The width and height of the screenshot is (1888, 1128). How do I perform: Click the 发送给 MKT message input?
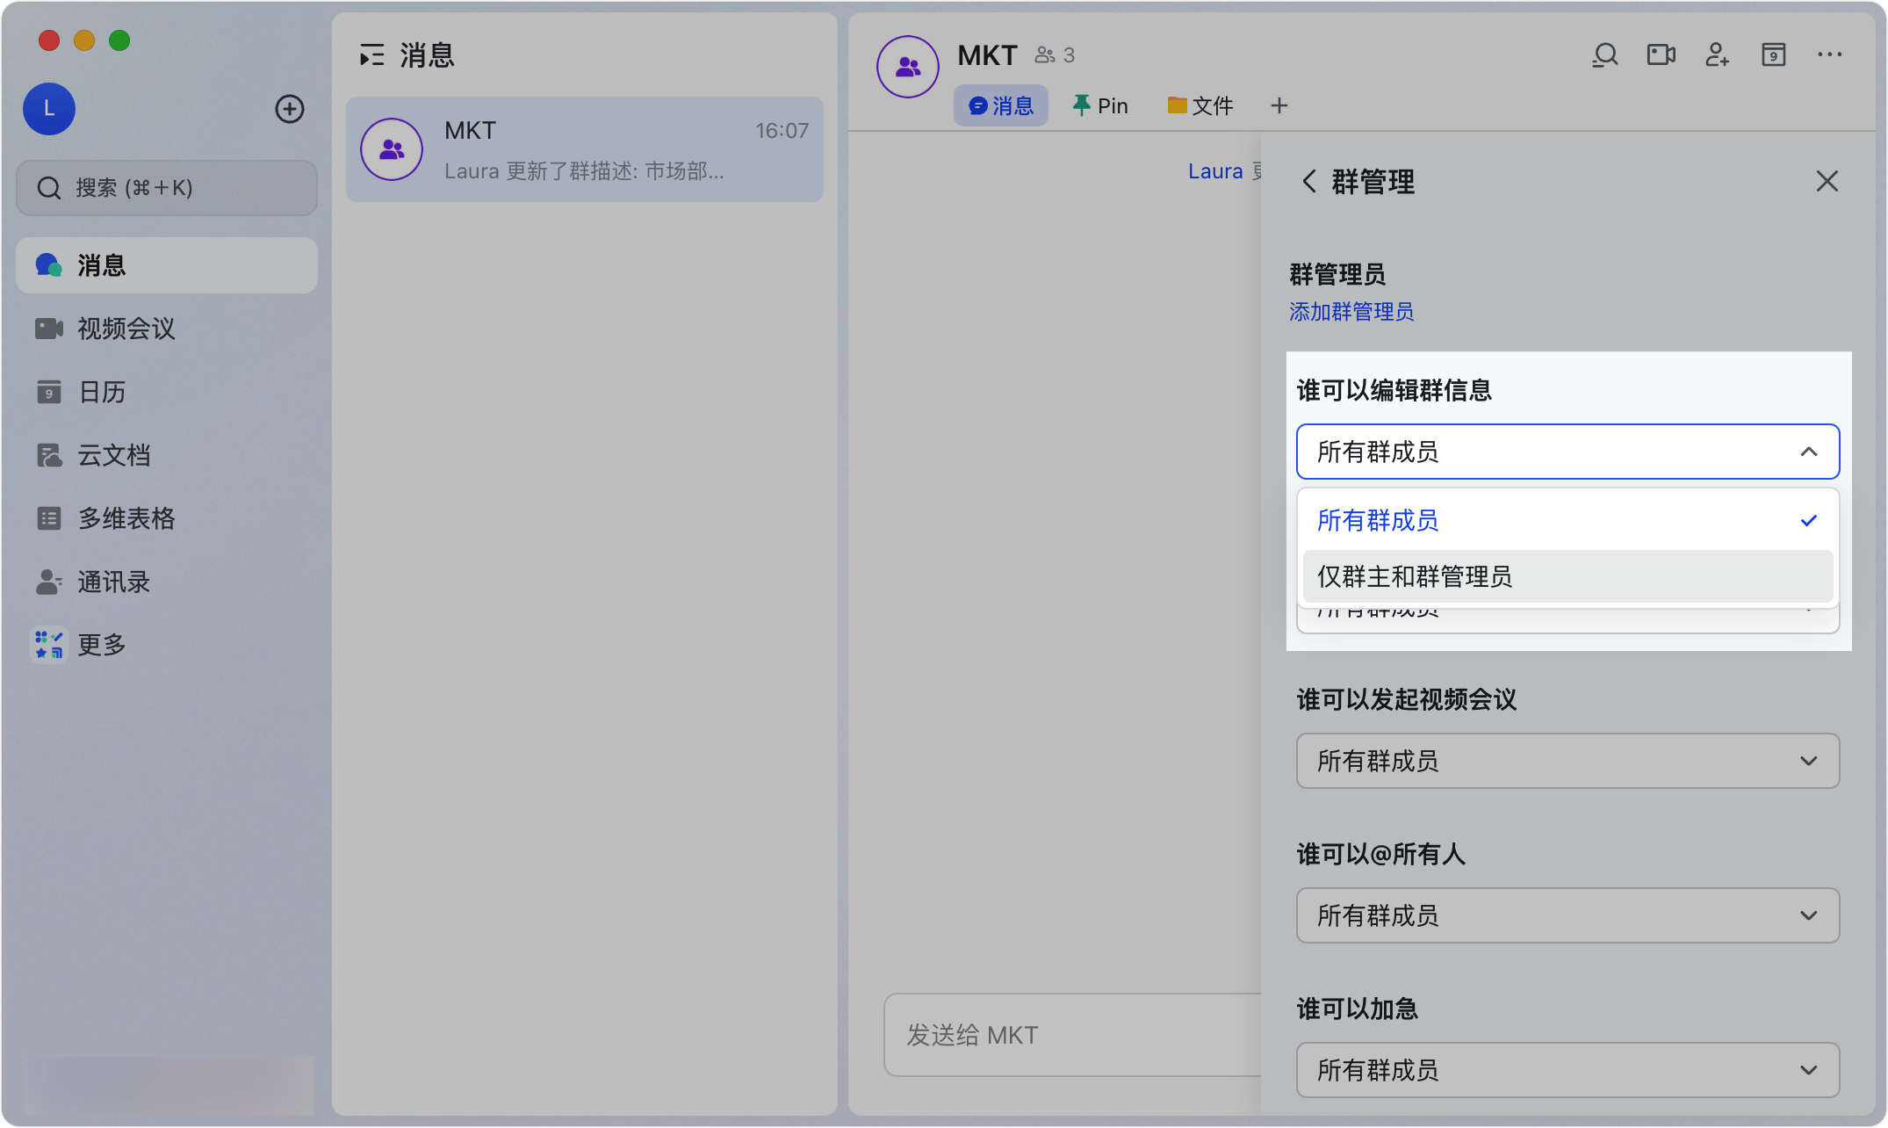click(x=1073, y=1035)
